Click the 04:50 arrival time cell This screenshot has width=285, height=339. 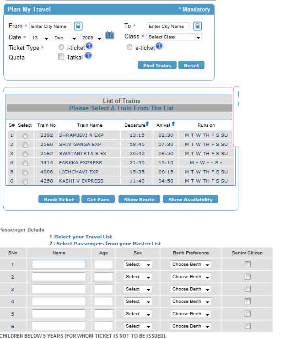click(166, 181)
